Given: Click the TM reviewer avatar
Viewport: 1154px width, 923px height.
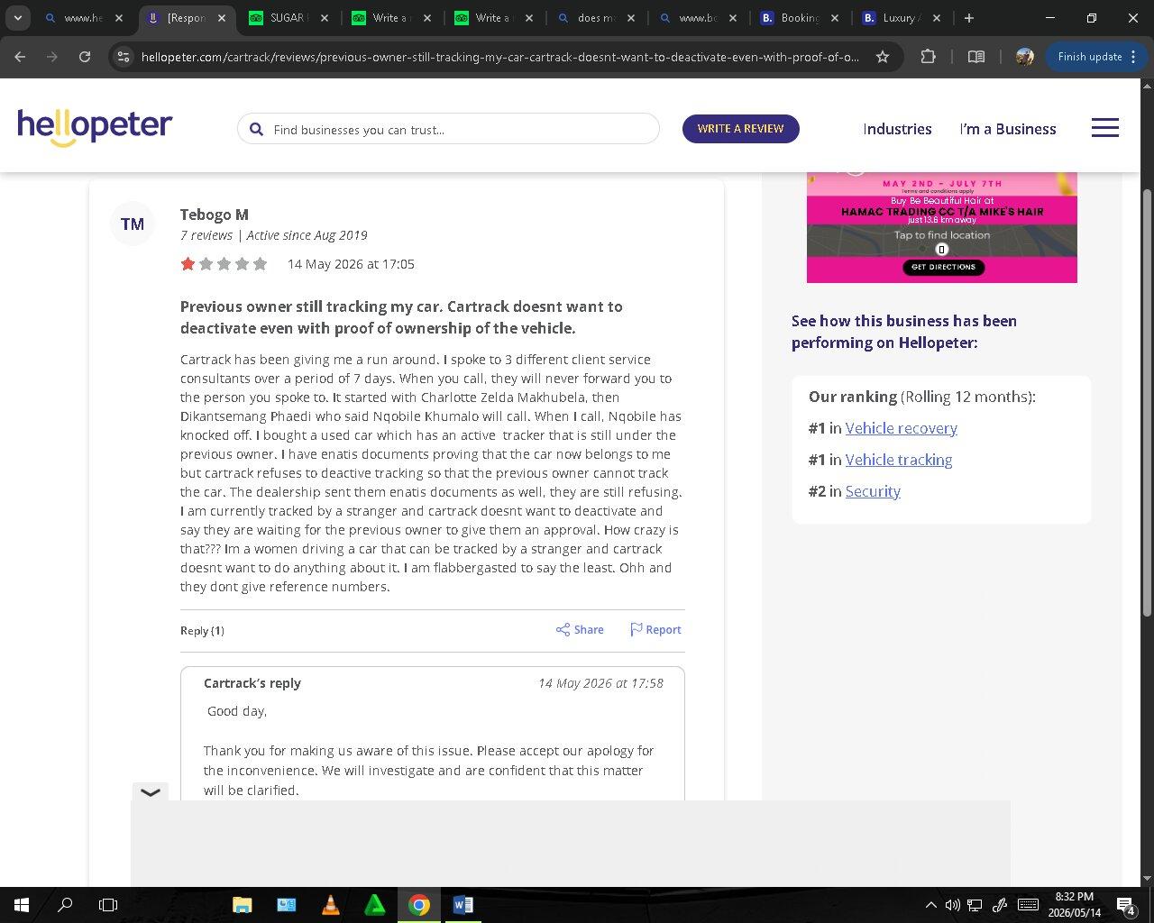Looking at the screenshot, I should [x=133, y=224].
